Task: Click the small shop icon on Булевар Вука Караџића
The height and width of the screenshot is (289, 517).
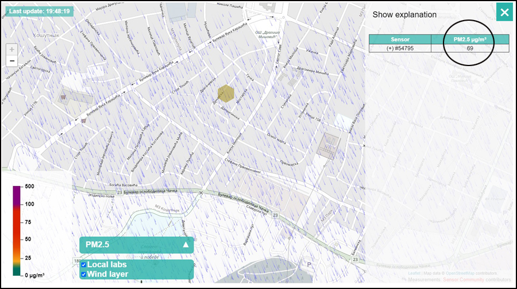Action: point(84,121)
